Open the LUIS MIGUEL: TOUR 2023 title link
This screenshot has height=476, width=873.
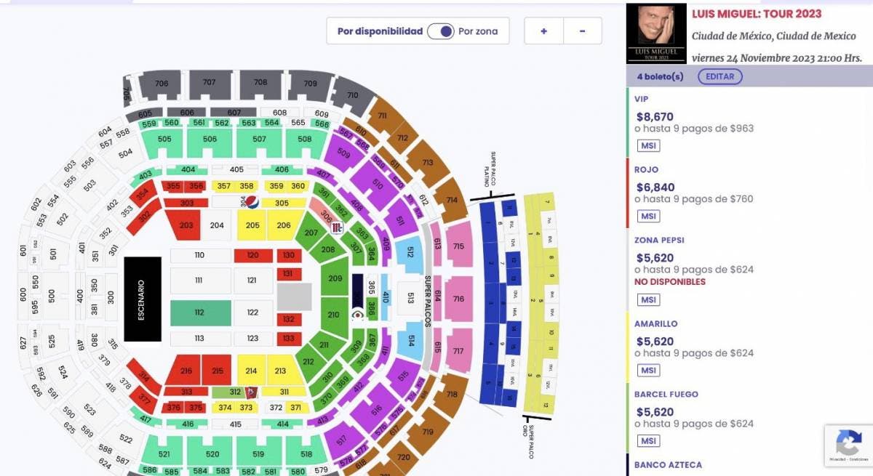(757, 14)
